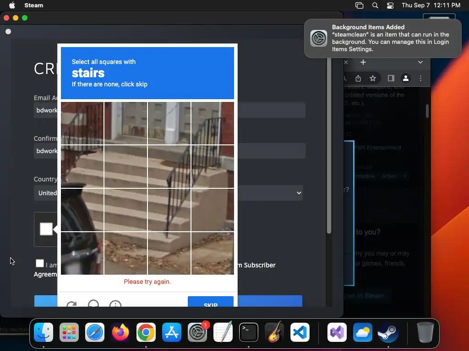469x351 pixels.
Task: Reload the captcha challenge
Action: click(x=71, y=304)
